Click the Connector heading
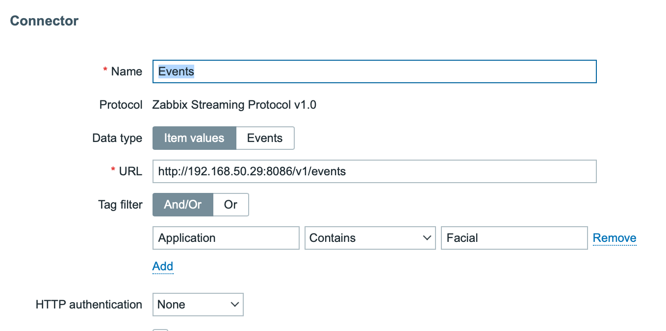 point(44,21)
